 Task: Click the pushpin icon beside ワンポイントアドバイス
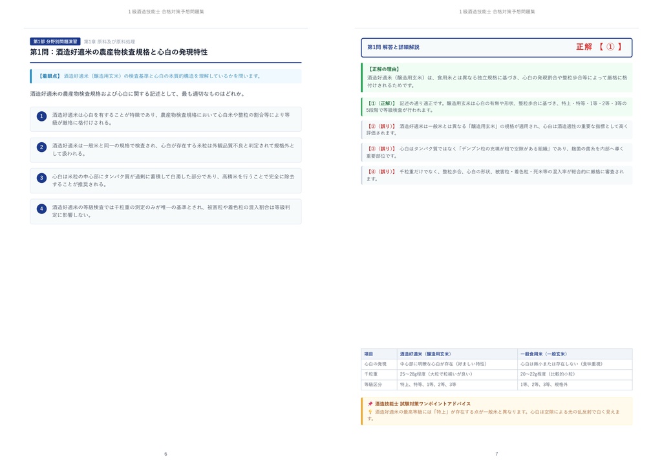click(370, 404)
